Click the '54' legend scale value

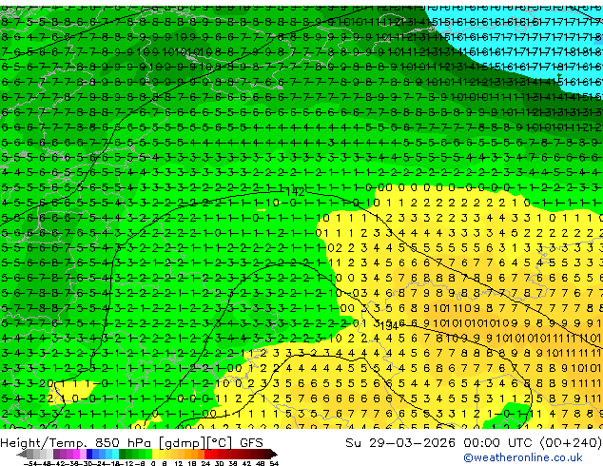click(274, 464)
